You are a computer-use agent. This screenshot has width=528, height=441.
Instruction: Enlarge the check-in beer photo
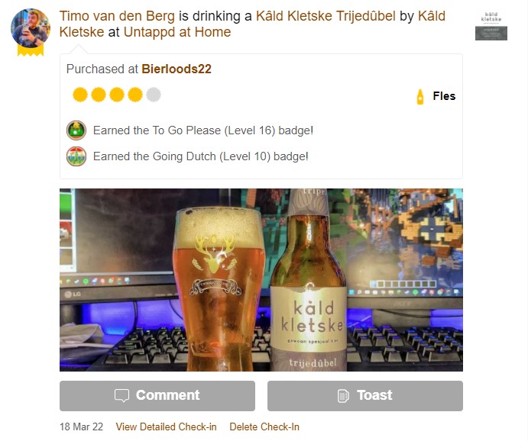(261, 280)
